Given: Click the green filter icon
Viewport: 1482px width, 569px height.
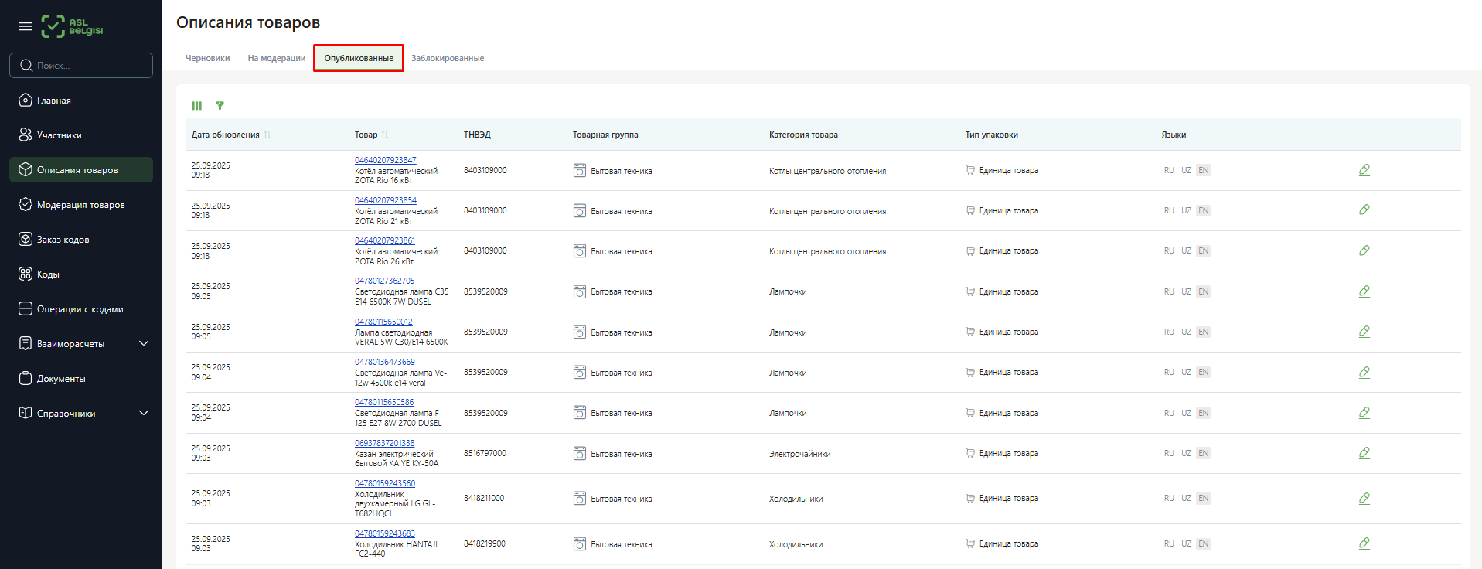Looking at the screenshot, I should pyautogui.click(x=220, y=106).
